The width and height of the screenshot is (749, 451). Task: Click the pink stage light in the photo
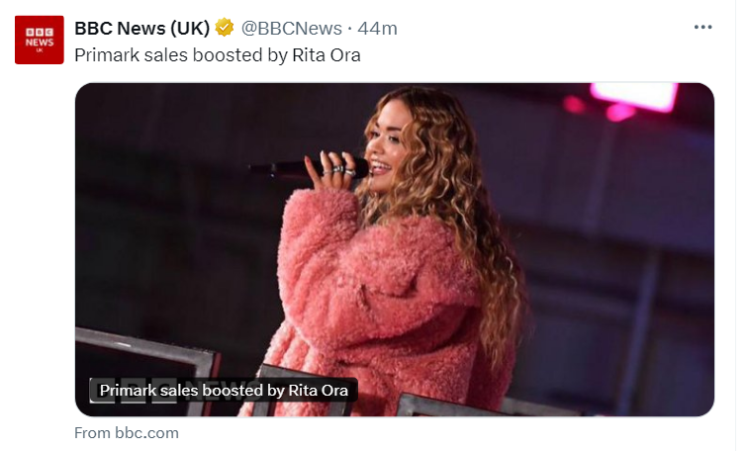(633, 97)
